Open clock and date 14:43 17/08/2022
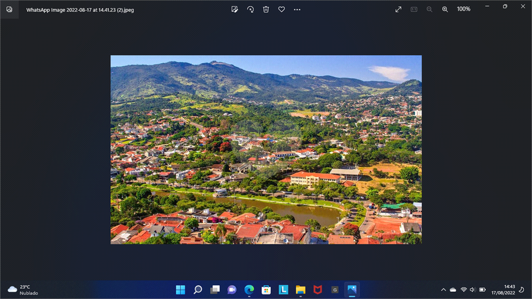Screen dimensions: 532x299 (x=503, y=290)
